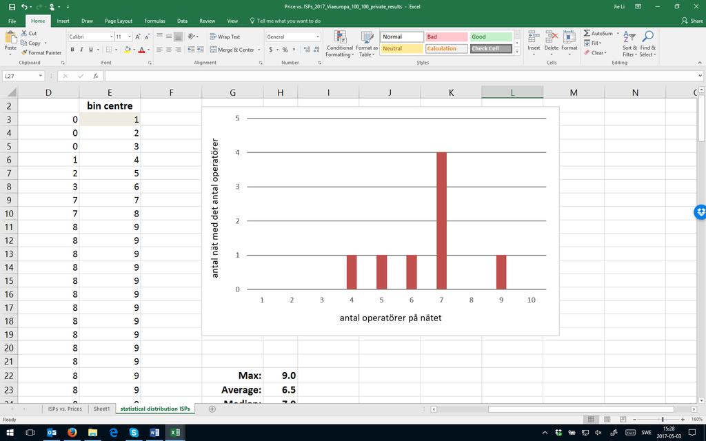
Task: Open Word from the taskbar
Action: [x=154, y=433]
